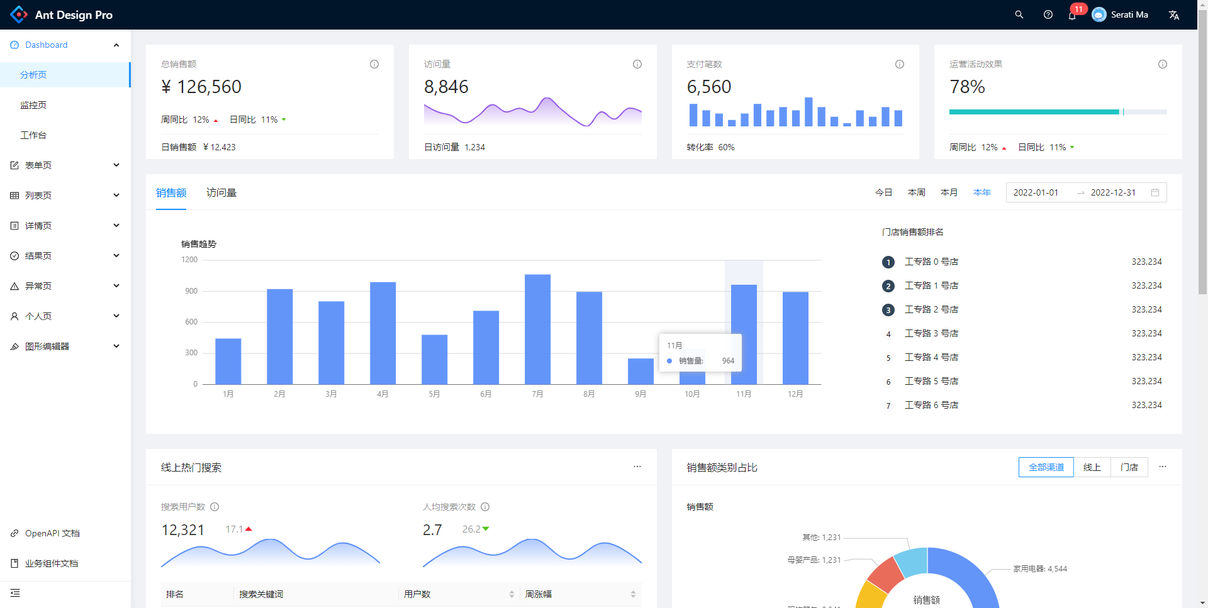
Task: Click the Dashboard menu icon
Action: (x=14, y=45)
